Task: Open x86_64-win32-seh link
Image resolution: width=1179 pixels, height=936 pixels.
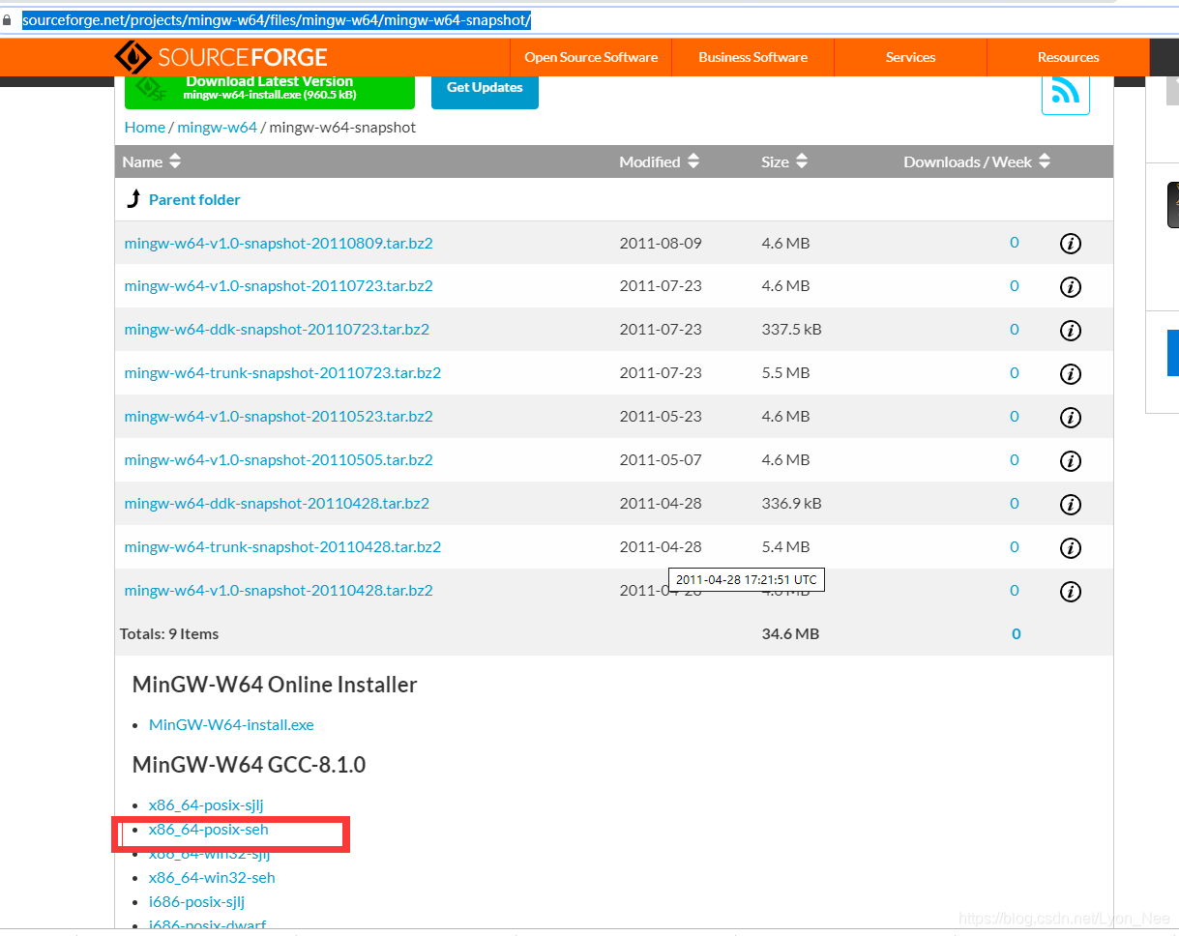Action: [x=212, y=878]
